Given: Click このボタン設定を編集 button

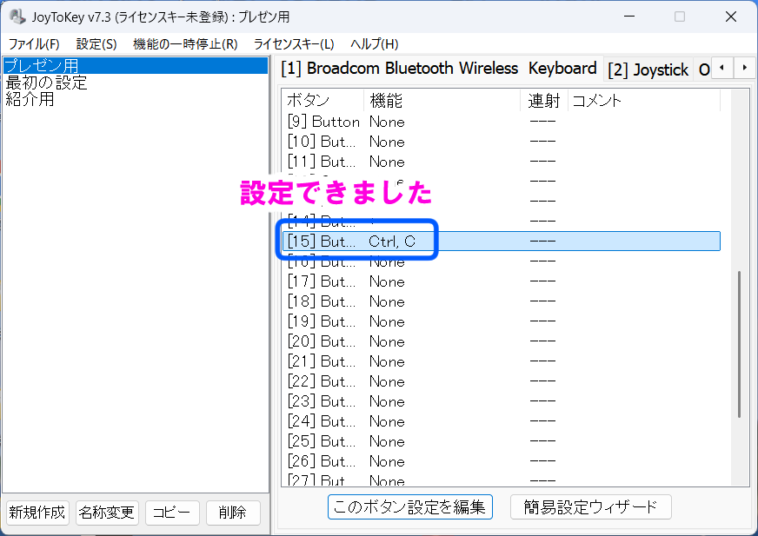Looking at the screenshot, I should 409,507.
